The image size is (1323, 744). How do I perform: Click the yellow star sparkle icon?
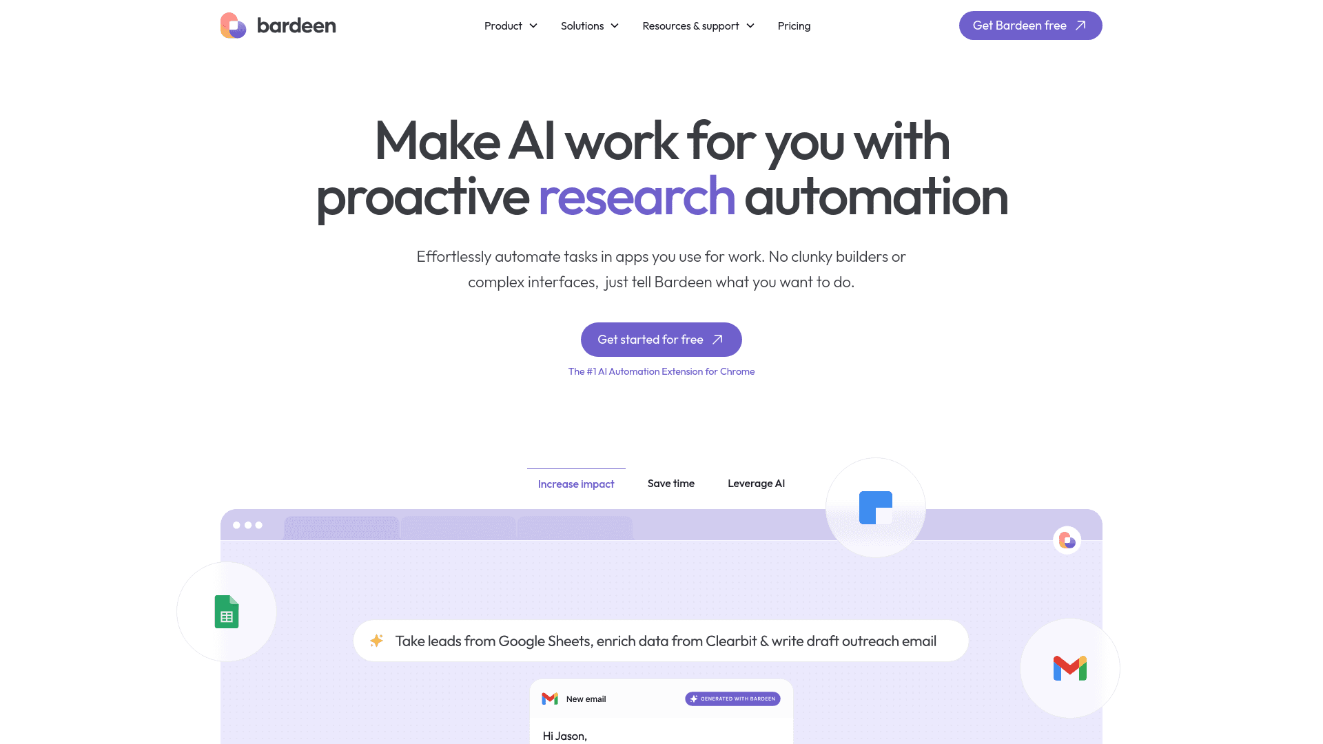pyautogui.click(x=377, y=641)
